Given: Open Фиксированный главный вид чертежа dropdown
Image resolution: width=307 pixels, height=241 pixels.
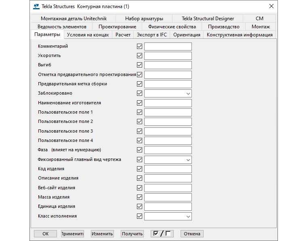Looking at the screenshot, I should click(x=168, y=160).
